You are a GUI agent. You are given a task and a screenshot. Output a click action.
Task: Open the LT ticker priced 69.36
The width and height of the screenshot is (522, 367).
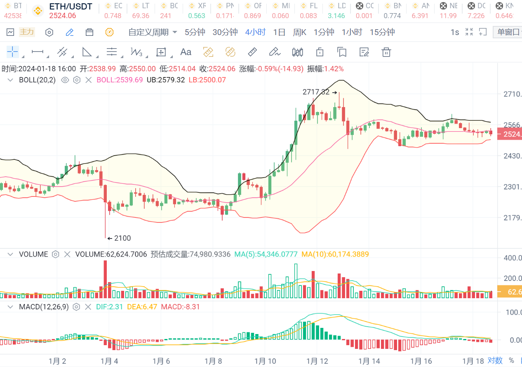click(x=141, y=11)
